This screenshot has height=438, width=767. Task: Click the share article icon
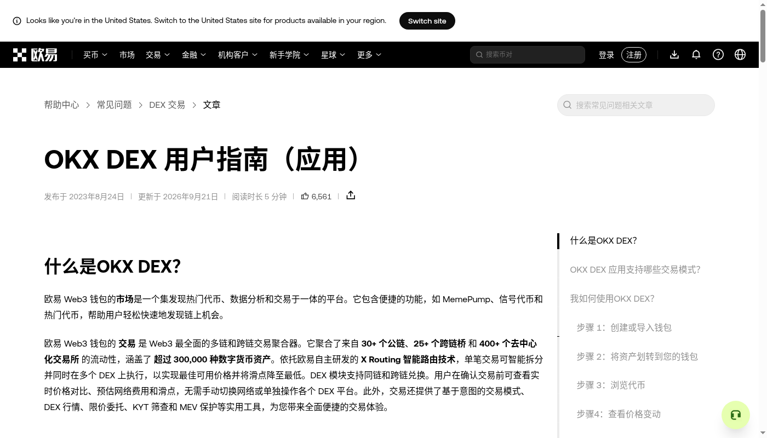pyautogui.click(x=351, y=195)
